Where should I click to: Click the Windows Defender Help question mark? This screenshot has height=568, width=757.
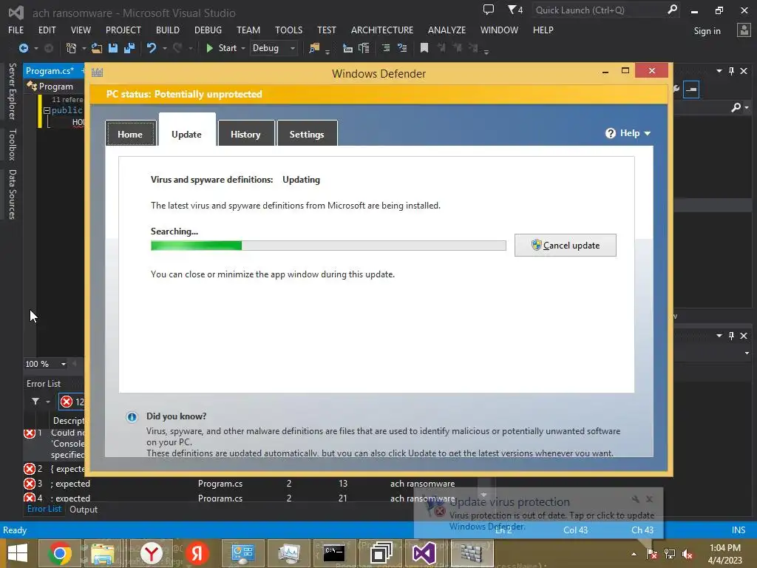(610, 133)
